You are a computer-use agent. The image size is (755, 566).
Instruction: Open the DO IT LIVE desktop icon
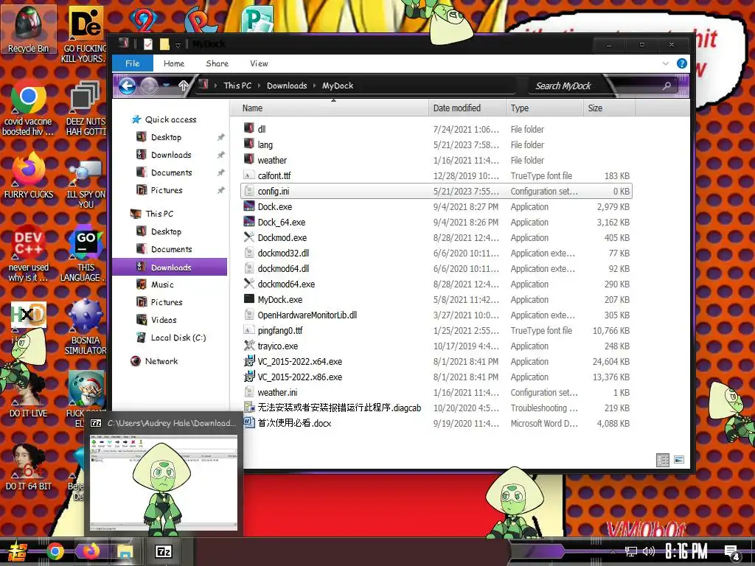coord(29,395)
